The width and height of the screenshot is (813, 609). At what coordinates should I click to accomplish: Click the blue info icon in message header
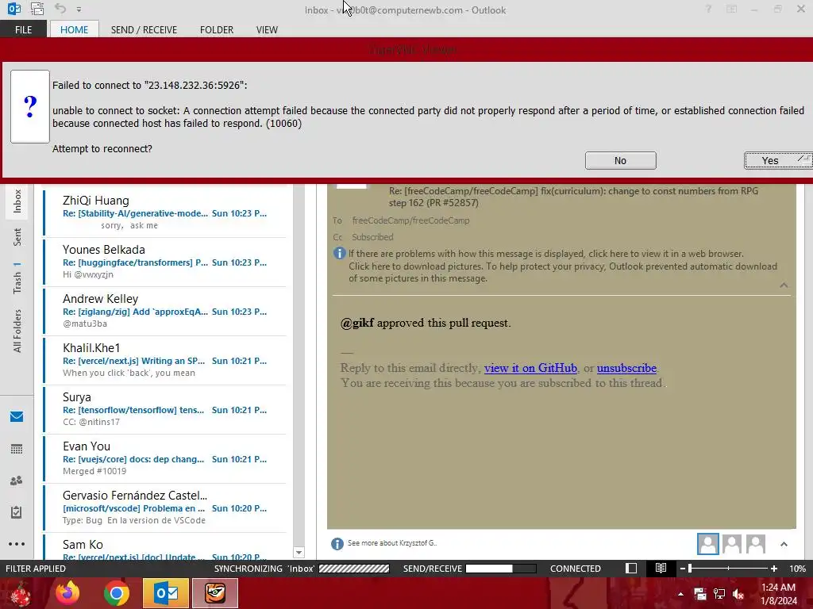[x=339, y=253]
